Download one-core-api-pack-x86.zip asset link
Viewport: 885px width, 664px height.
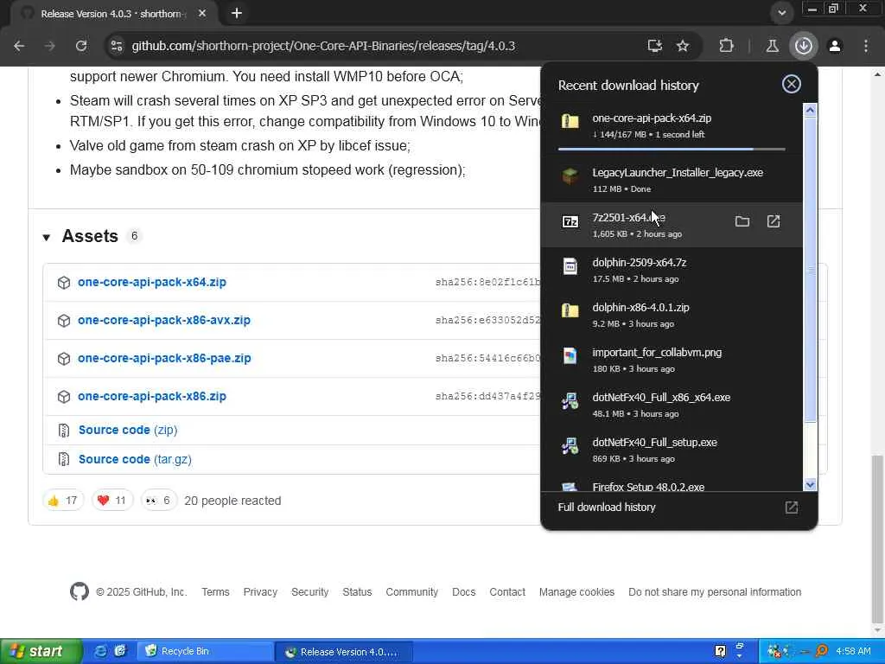[152, 396]
